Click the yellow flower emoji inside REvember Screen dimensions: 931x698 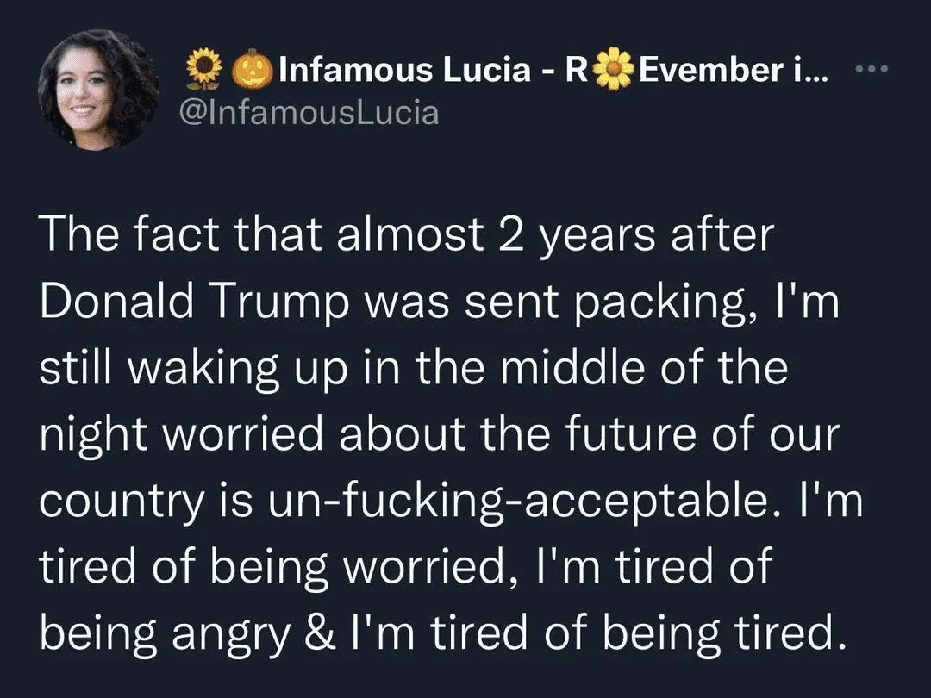pos(614,69)
